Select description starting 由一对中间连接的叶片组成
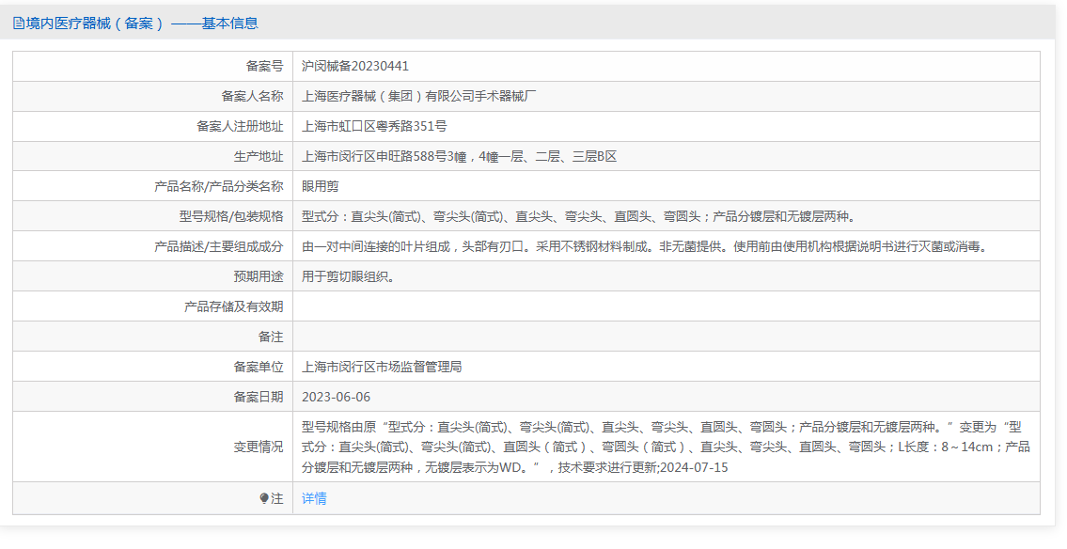This screenshot has width=1067, height=549. (644, 246)
